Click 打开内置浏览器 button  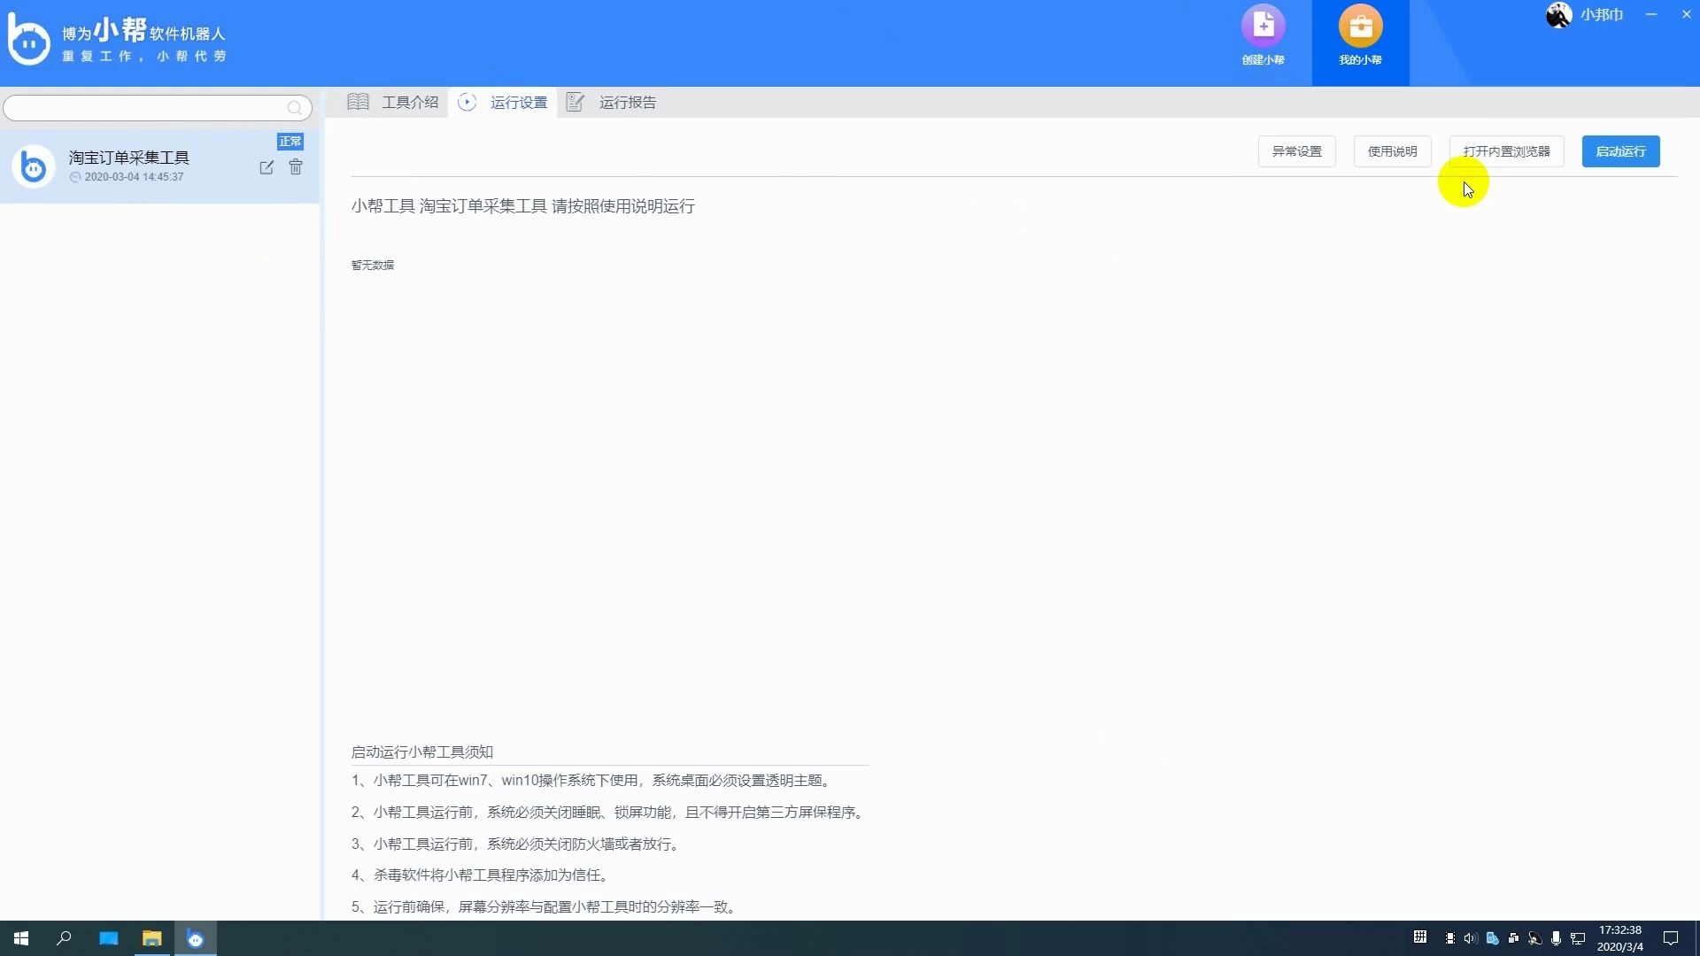tap(1506, 151)
